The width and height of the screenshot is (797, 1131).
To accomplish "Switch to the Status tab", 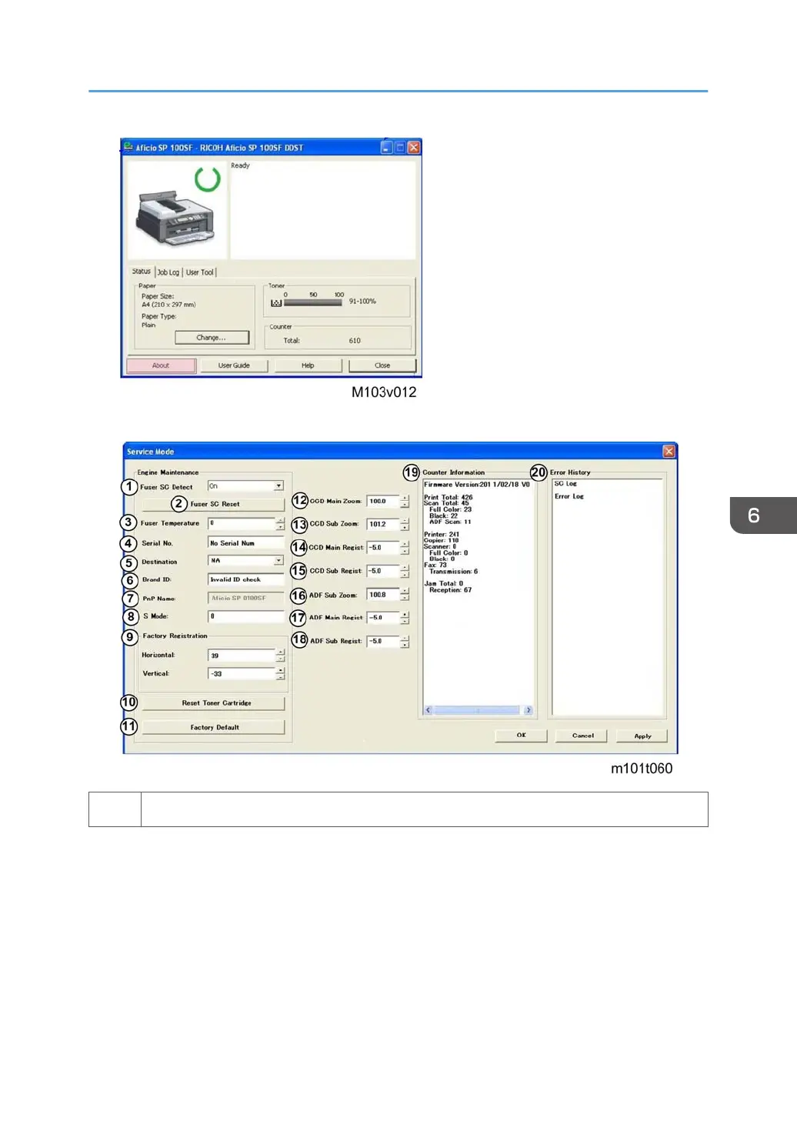I will pos(142,272).
